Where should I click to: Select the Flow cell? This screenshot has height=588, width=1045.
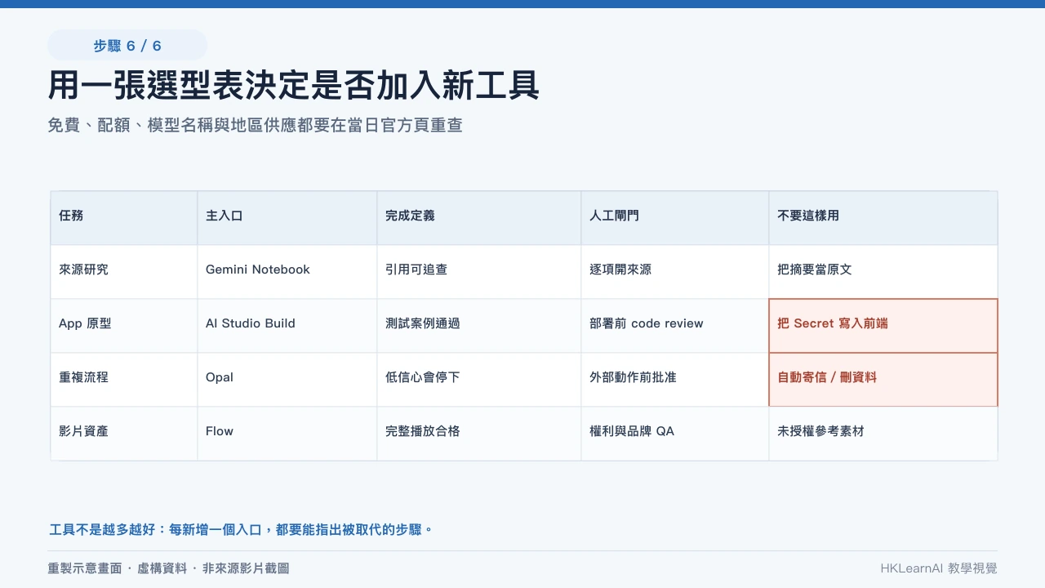tap(287, 434)
